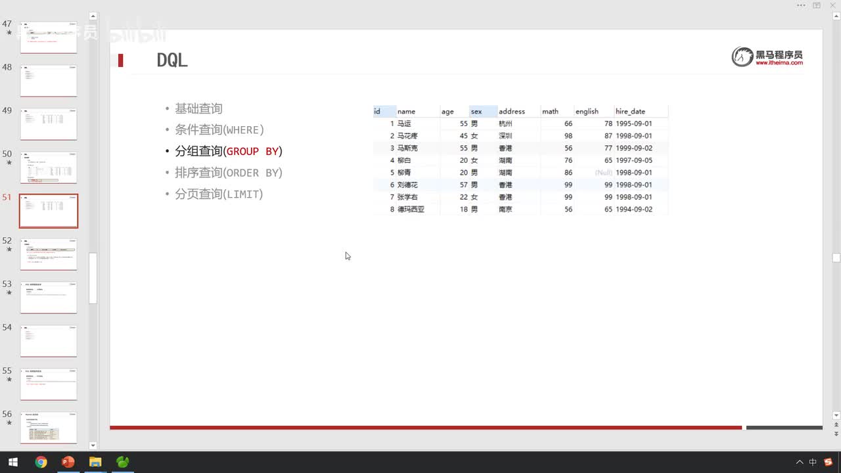
Task: Select slide 55 thumbnail
Action: click(x=49, y=384)
